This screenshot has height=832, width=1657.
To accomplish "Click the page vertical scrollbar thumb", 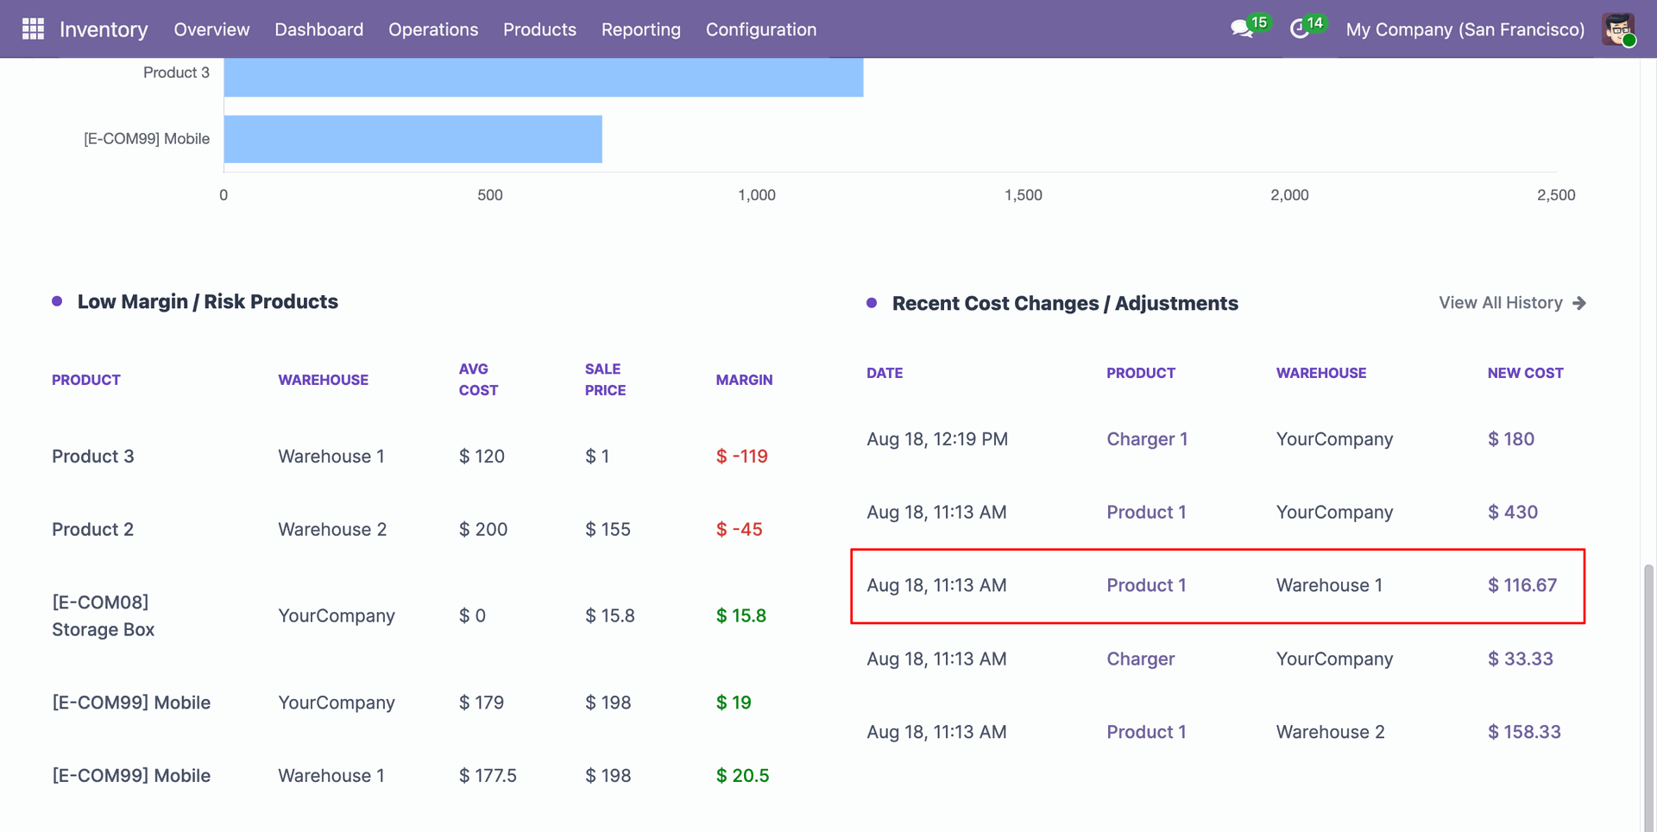I will pyautogui.click(x=1648, y=697).
